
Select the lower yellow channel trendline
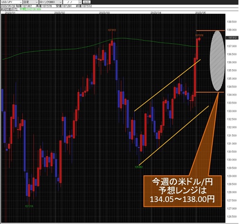pyautogui.click(x=174, y=135)
